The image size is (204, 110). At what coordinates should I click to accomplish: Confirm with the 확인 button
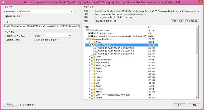pyautogui.click(x=179, y=105)
